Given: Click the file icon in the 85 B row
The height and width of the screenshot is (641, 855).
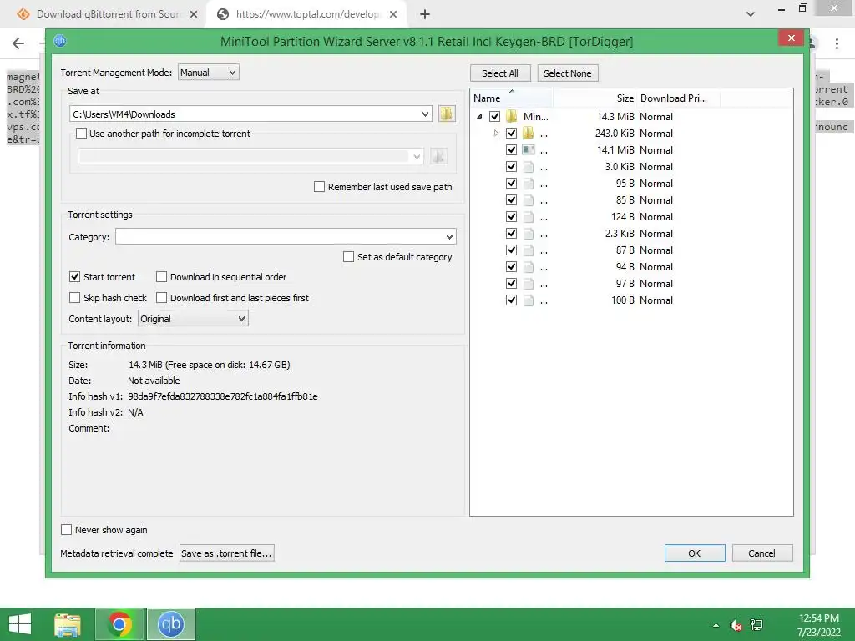Looking at the screenshot, I should [528, 200].
